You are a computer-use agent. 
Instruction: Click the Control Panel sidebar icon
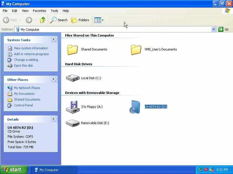pos(10,105)
